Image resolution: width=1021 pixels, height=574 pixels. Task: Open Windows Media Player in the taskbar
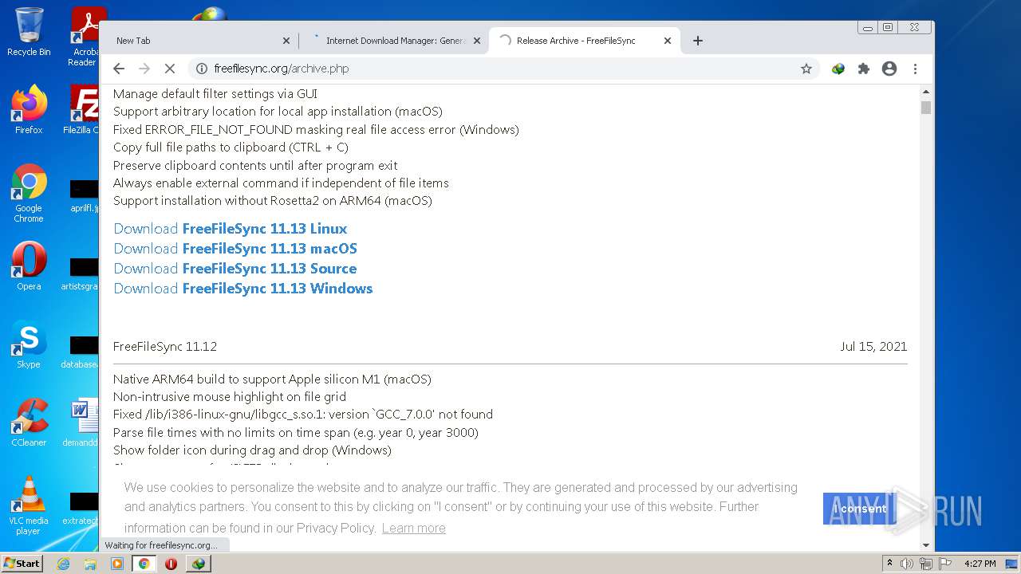pos(117,564)
